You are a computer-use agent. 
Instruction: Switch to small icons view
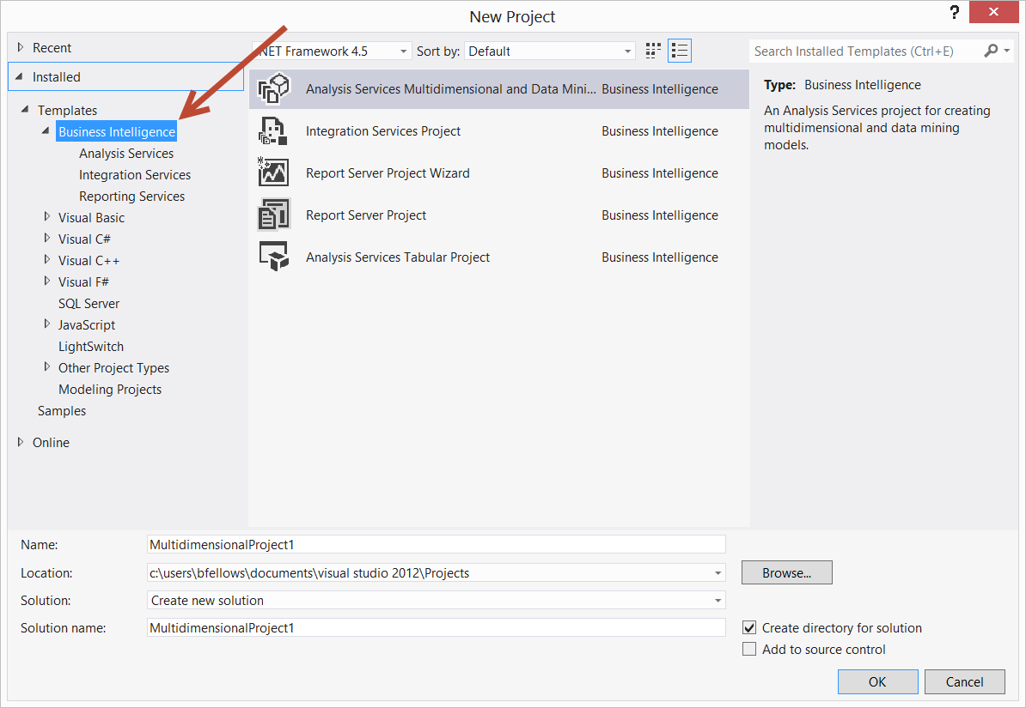click(x=652, y=50)
